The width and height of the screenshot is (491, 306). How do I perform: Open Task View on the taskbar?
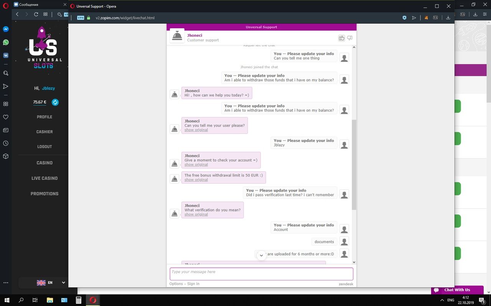(x=35, y=300)
